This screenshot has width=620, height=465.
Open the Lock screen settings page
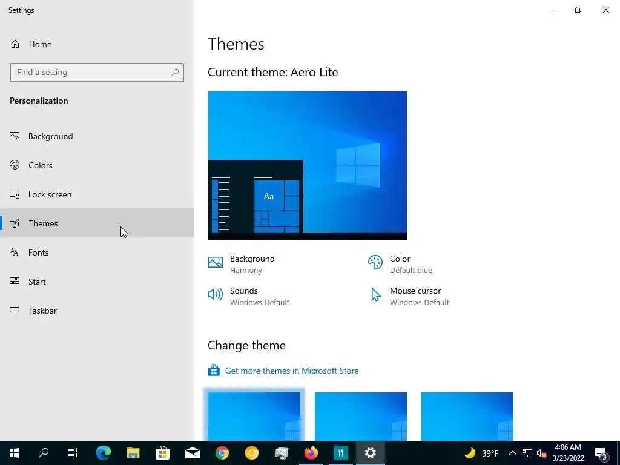click(96, 194)
